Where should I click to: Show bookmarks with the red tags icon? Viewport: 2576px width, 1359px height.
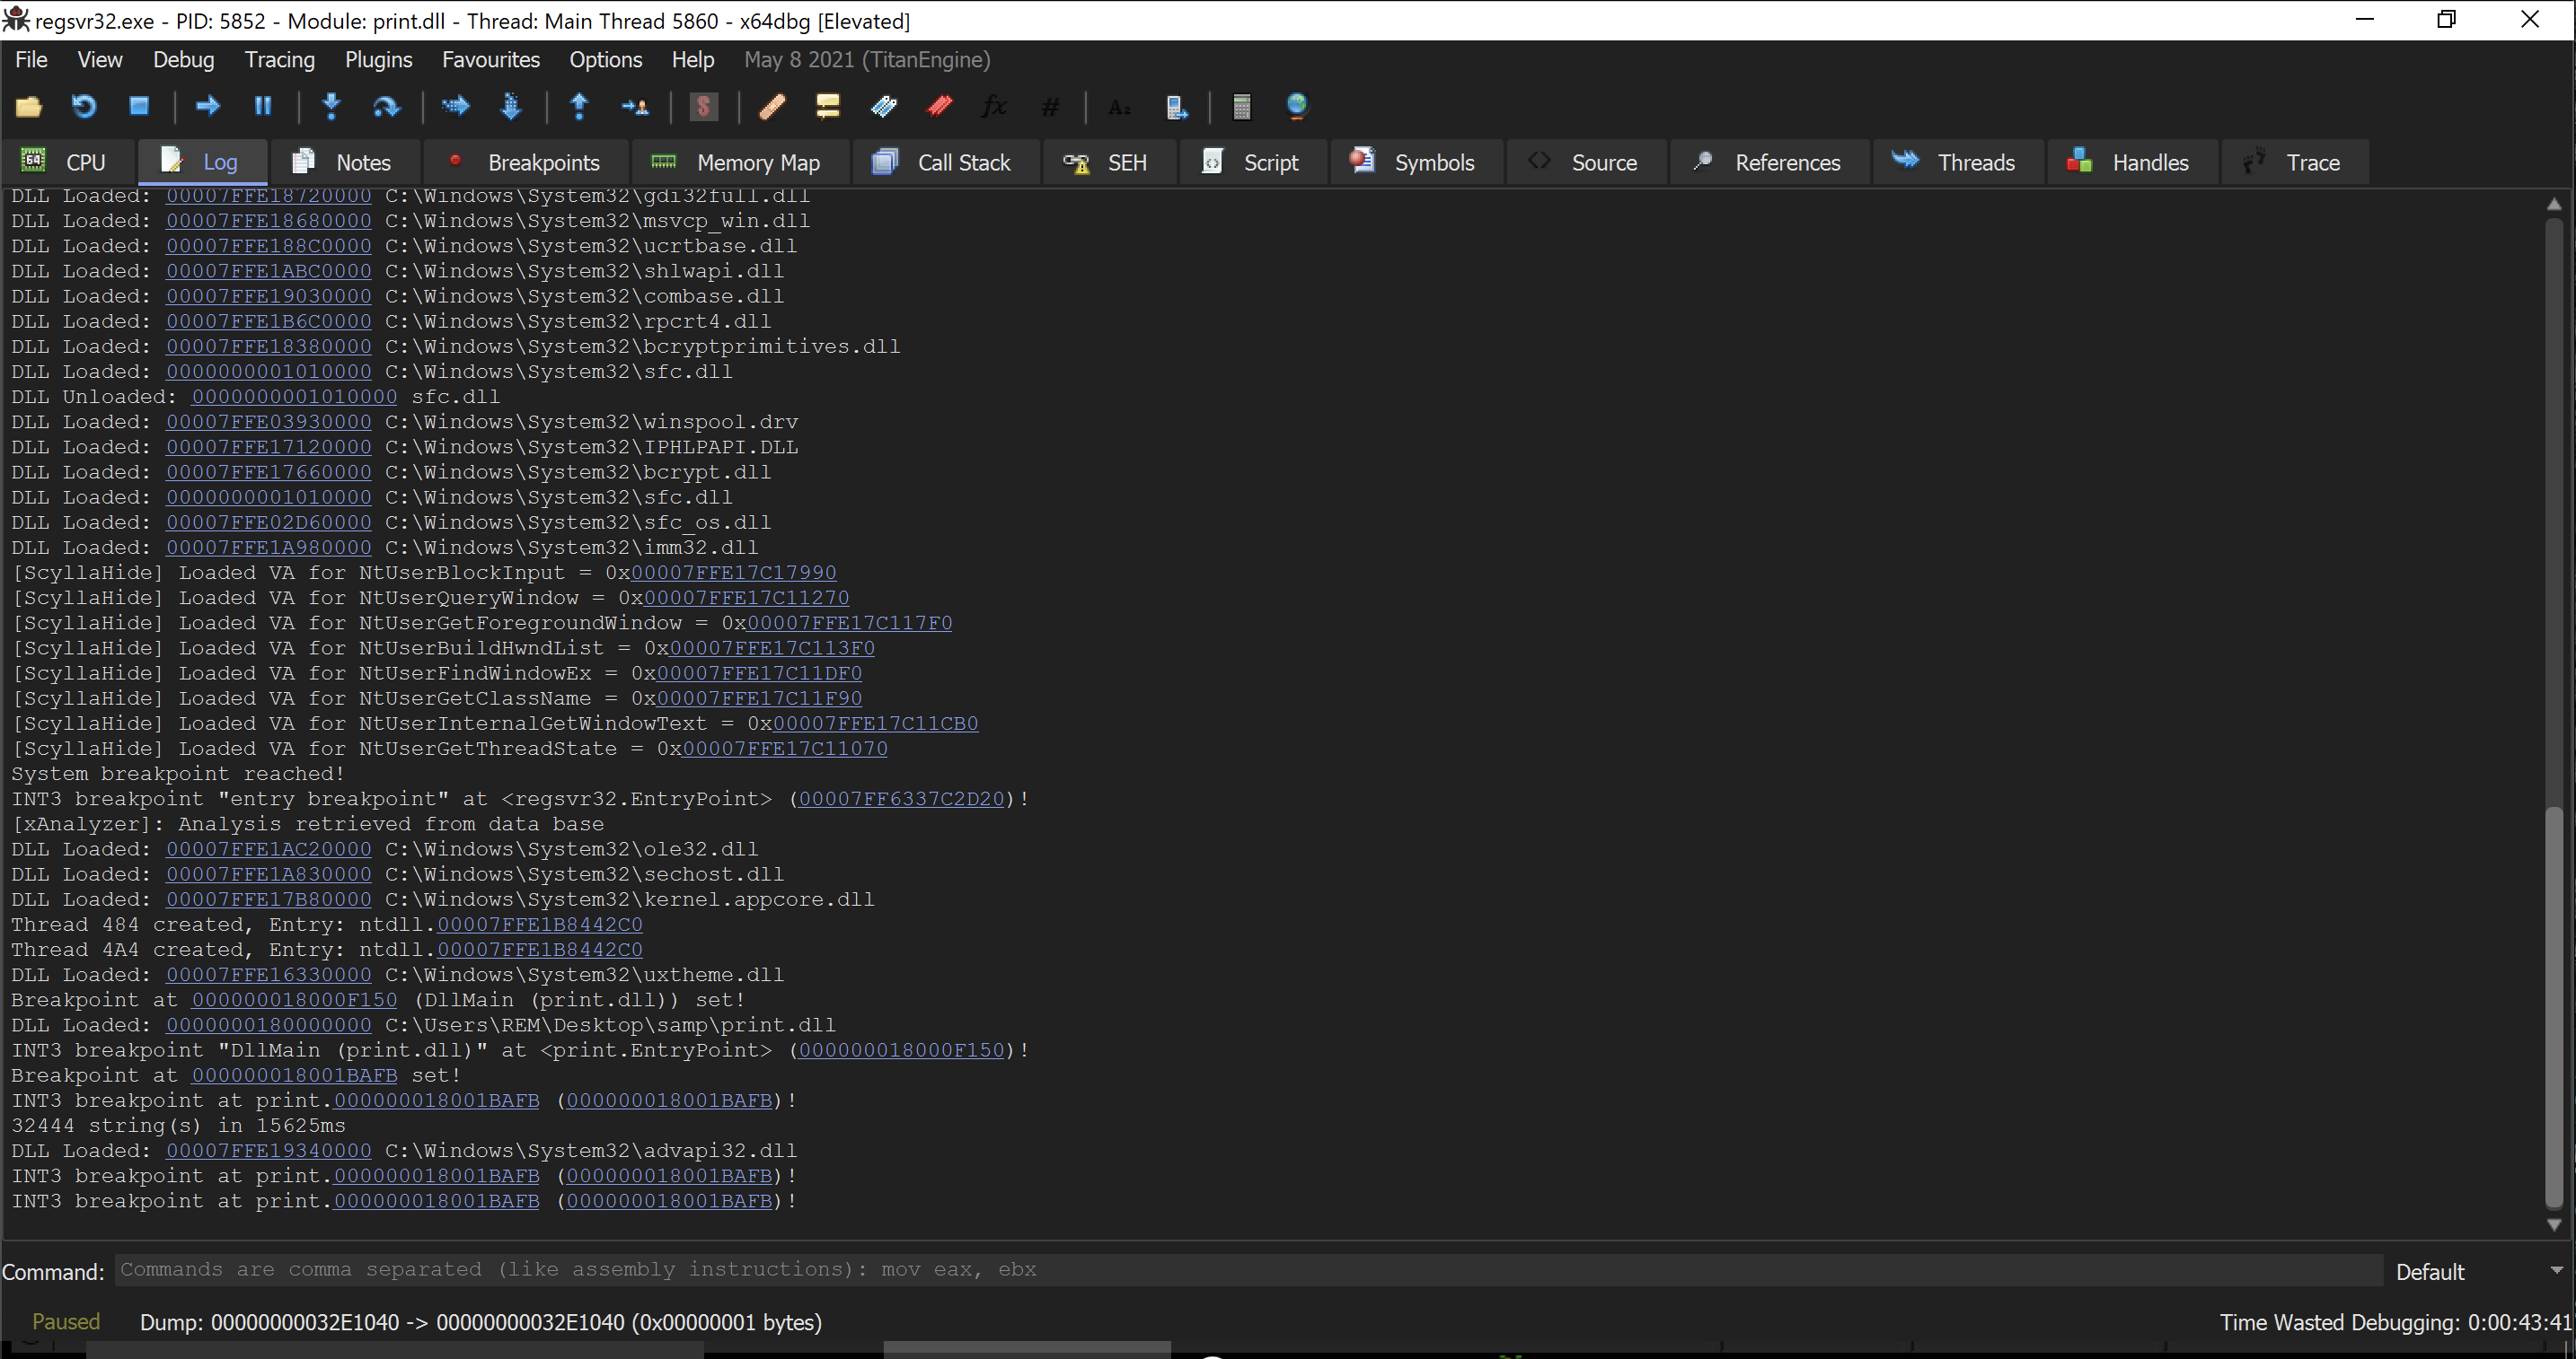940,106
